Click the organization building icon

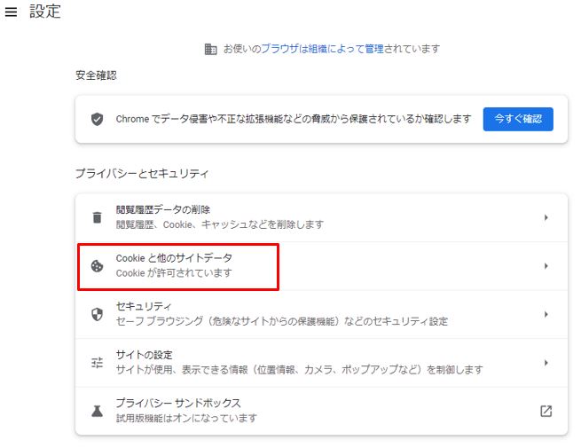(x=210, y=49)
